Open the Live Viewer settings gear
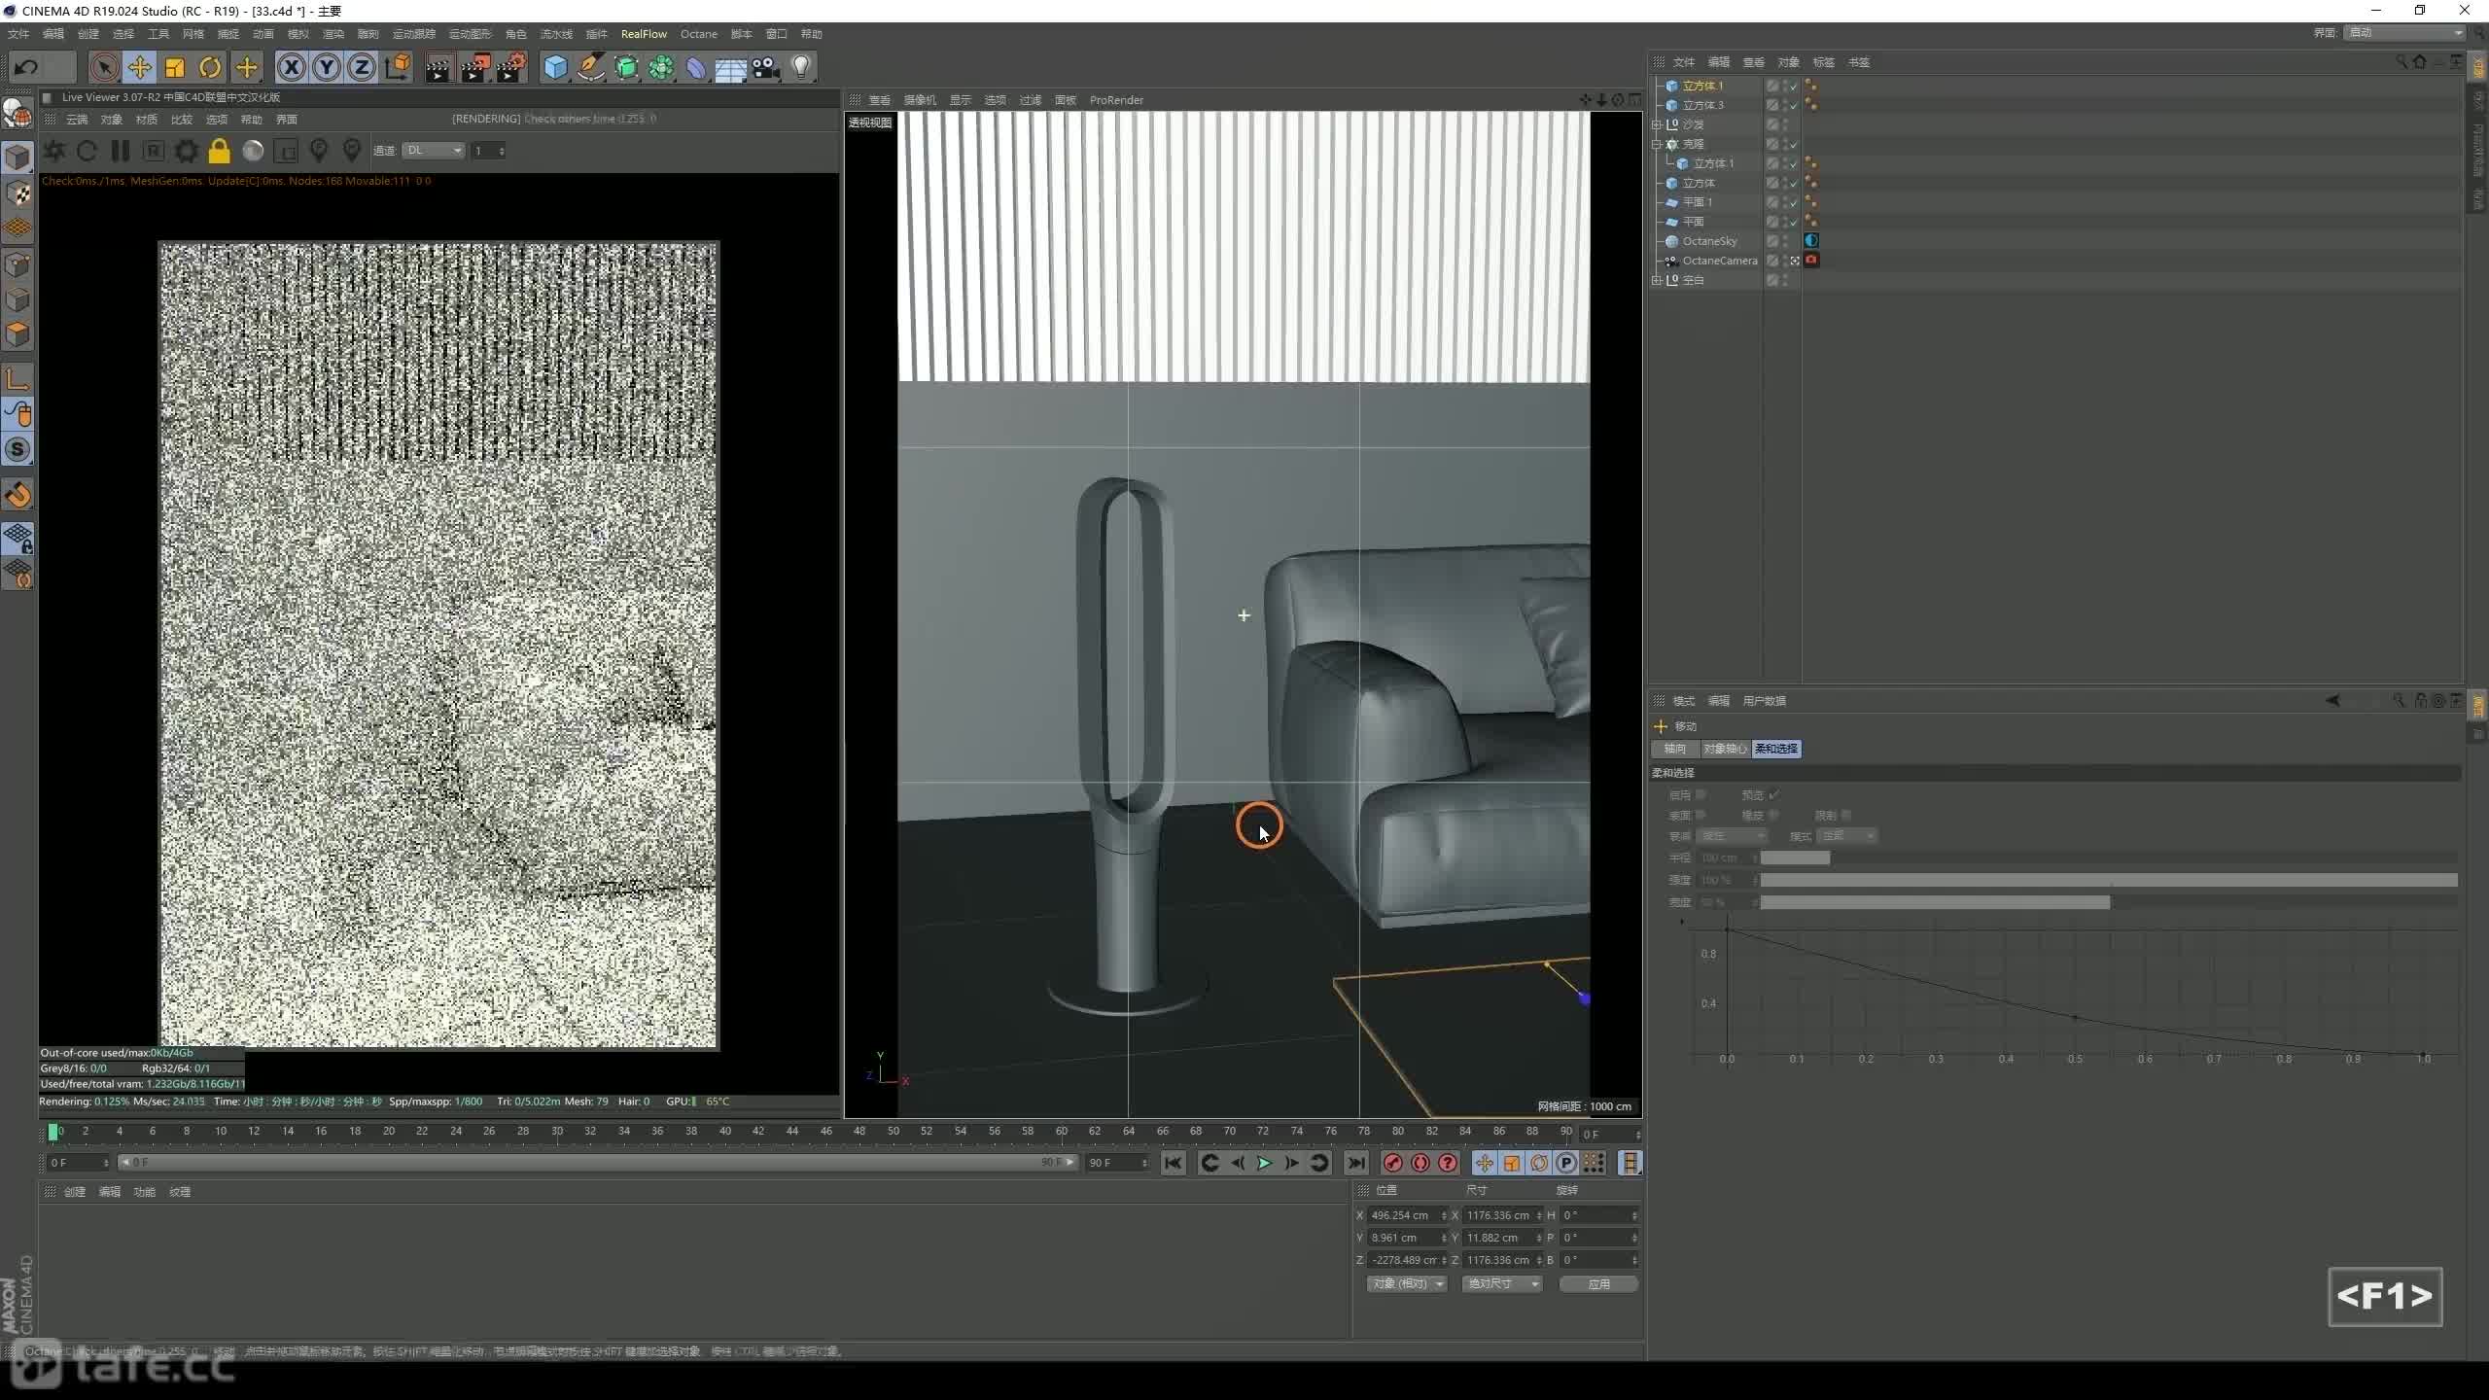The width and height of the screenshot is (2489, 1400). pos(186,151)
